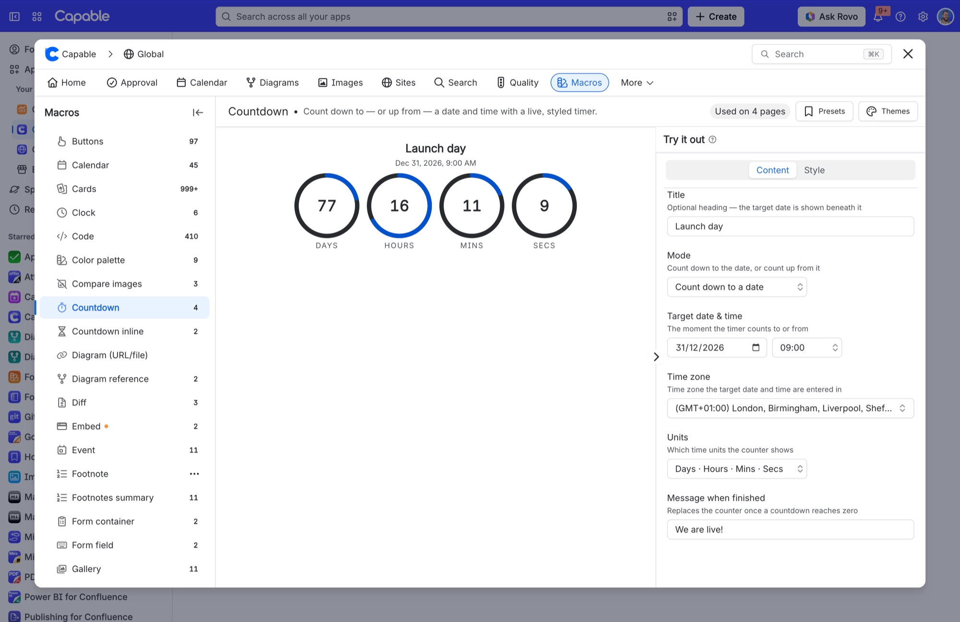Click the dialog Search field
960x622 pixels.
point(821,54)
